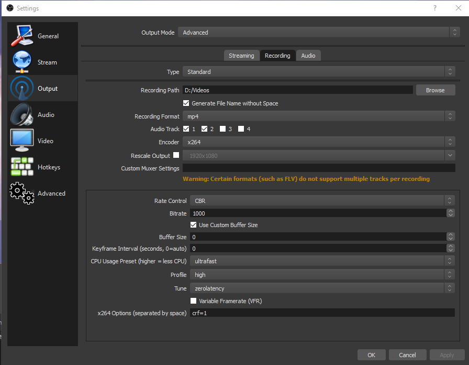Select Video label in the sidebar
This screenshot has height=365, width=469.
(46, 141)
